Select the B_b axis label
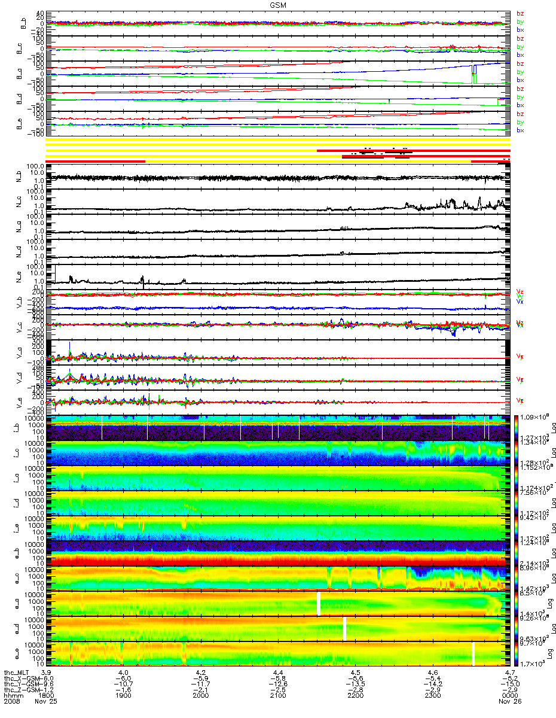 23,25
